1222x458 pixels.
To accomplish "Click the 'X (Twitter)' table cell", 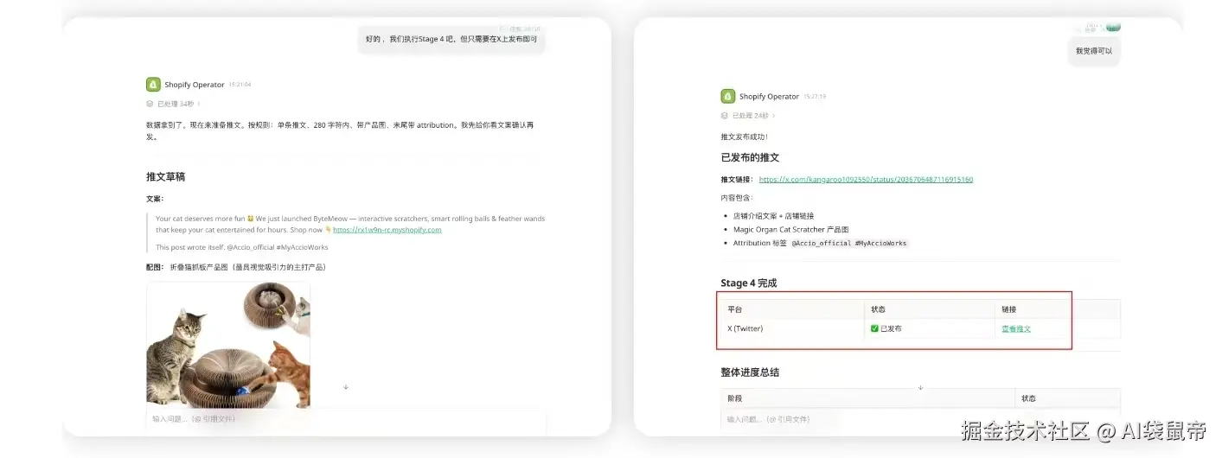I will 790,328.
